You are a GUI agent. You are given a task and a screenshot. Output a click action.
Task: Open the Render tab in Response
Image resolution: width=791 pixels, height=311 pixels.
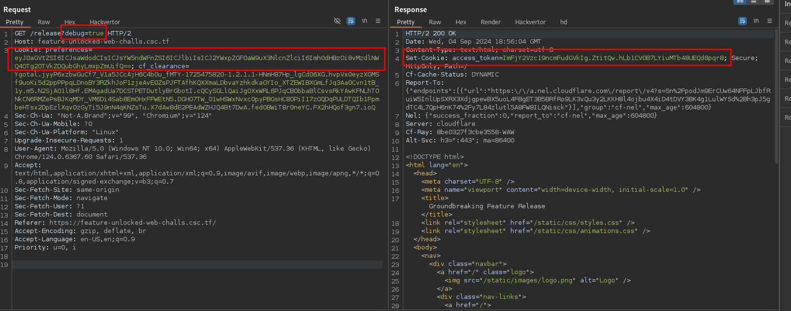pos(490,22)
